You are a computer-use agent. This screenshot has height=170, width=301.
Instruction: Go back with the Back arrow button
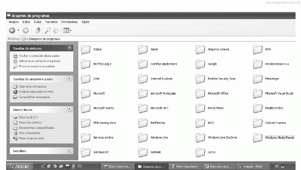(x=12, y=30)
